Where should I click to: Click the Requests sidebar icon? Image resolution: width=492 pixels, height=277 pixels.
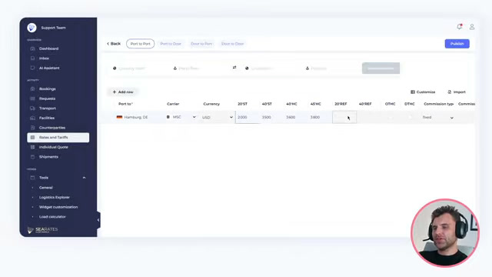(32, 98)
